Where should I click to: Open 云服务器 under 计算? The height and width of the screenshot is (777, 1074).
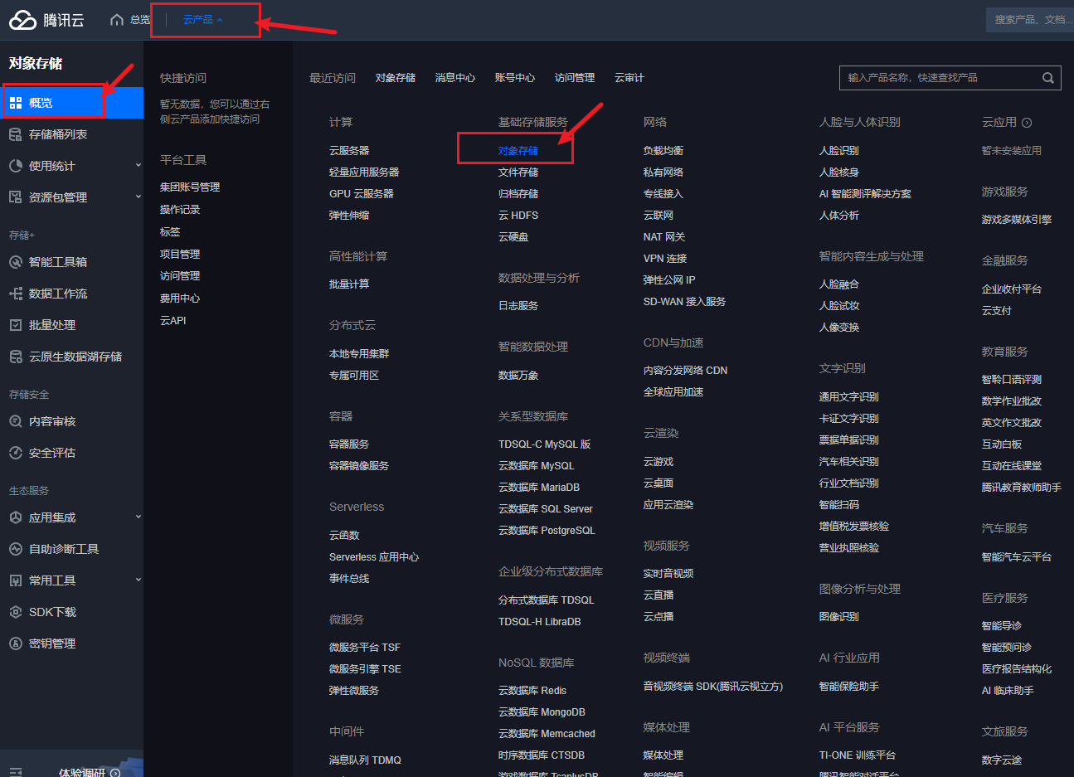(x=349, y=151)
